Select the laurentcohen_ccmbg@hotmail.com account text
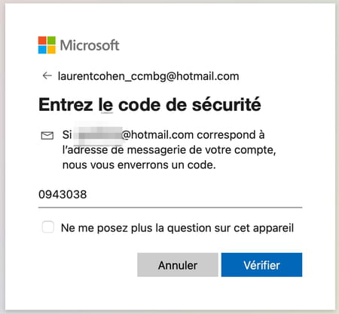Screen dimensions: 339x314 coord(148,76)
